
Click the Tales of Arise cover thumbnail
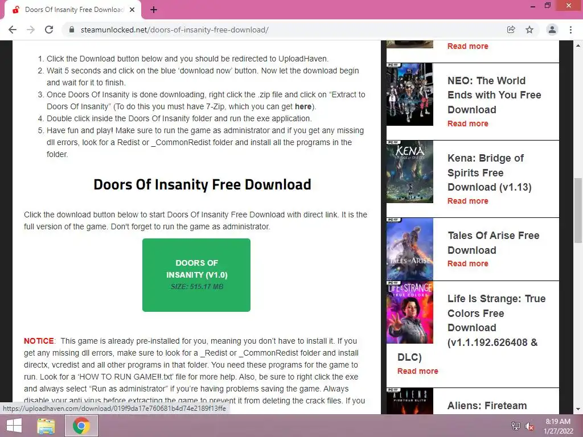(410, 249)
